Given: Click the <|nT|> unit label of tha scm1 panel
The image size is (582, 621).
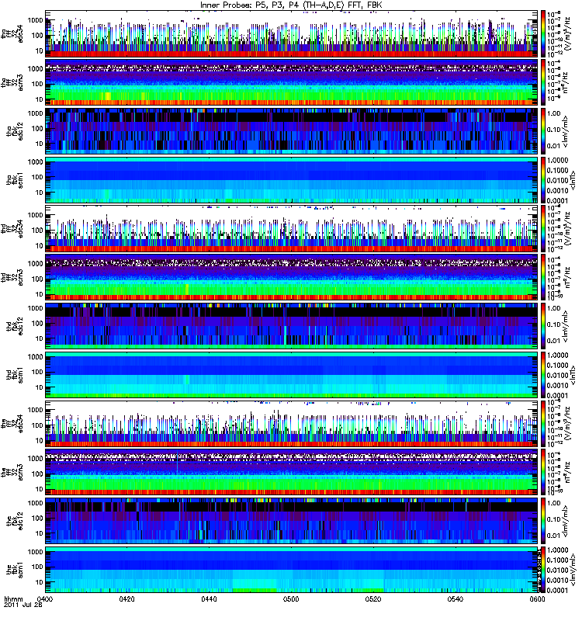Looking at the screenshot, I should pyautogui.click(x=573, y=180).
